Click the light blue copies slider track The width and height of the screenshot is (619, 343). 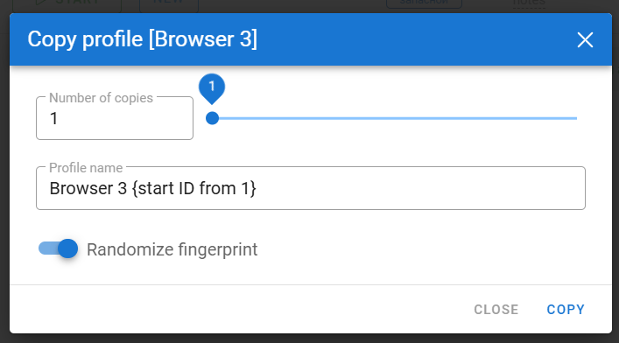point(395,118)
